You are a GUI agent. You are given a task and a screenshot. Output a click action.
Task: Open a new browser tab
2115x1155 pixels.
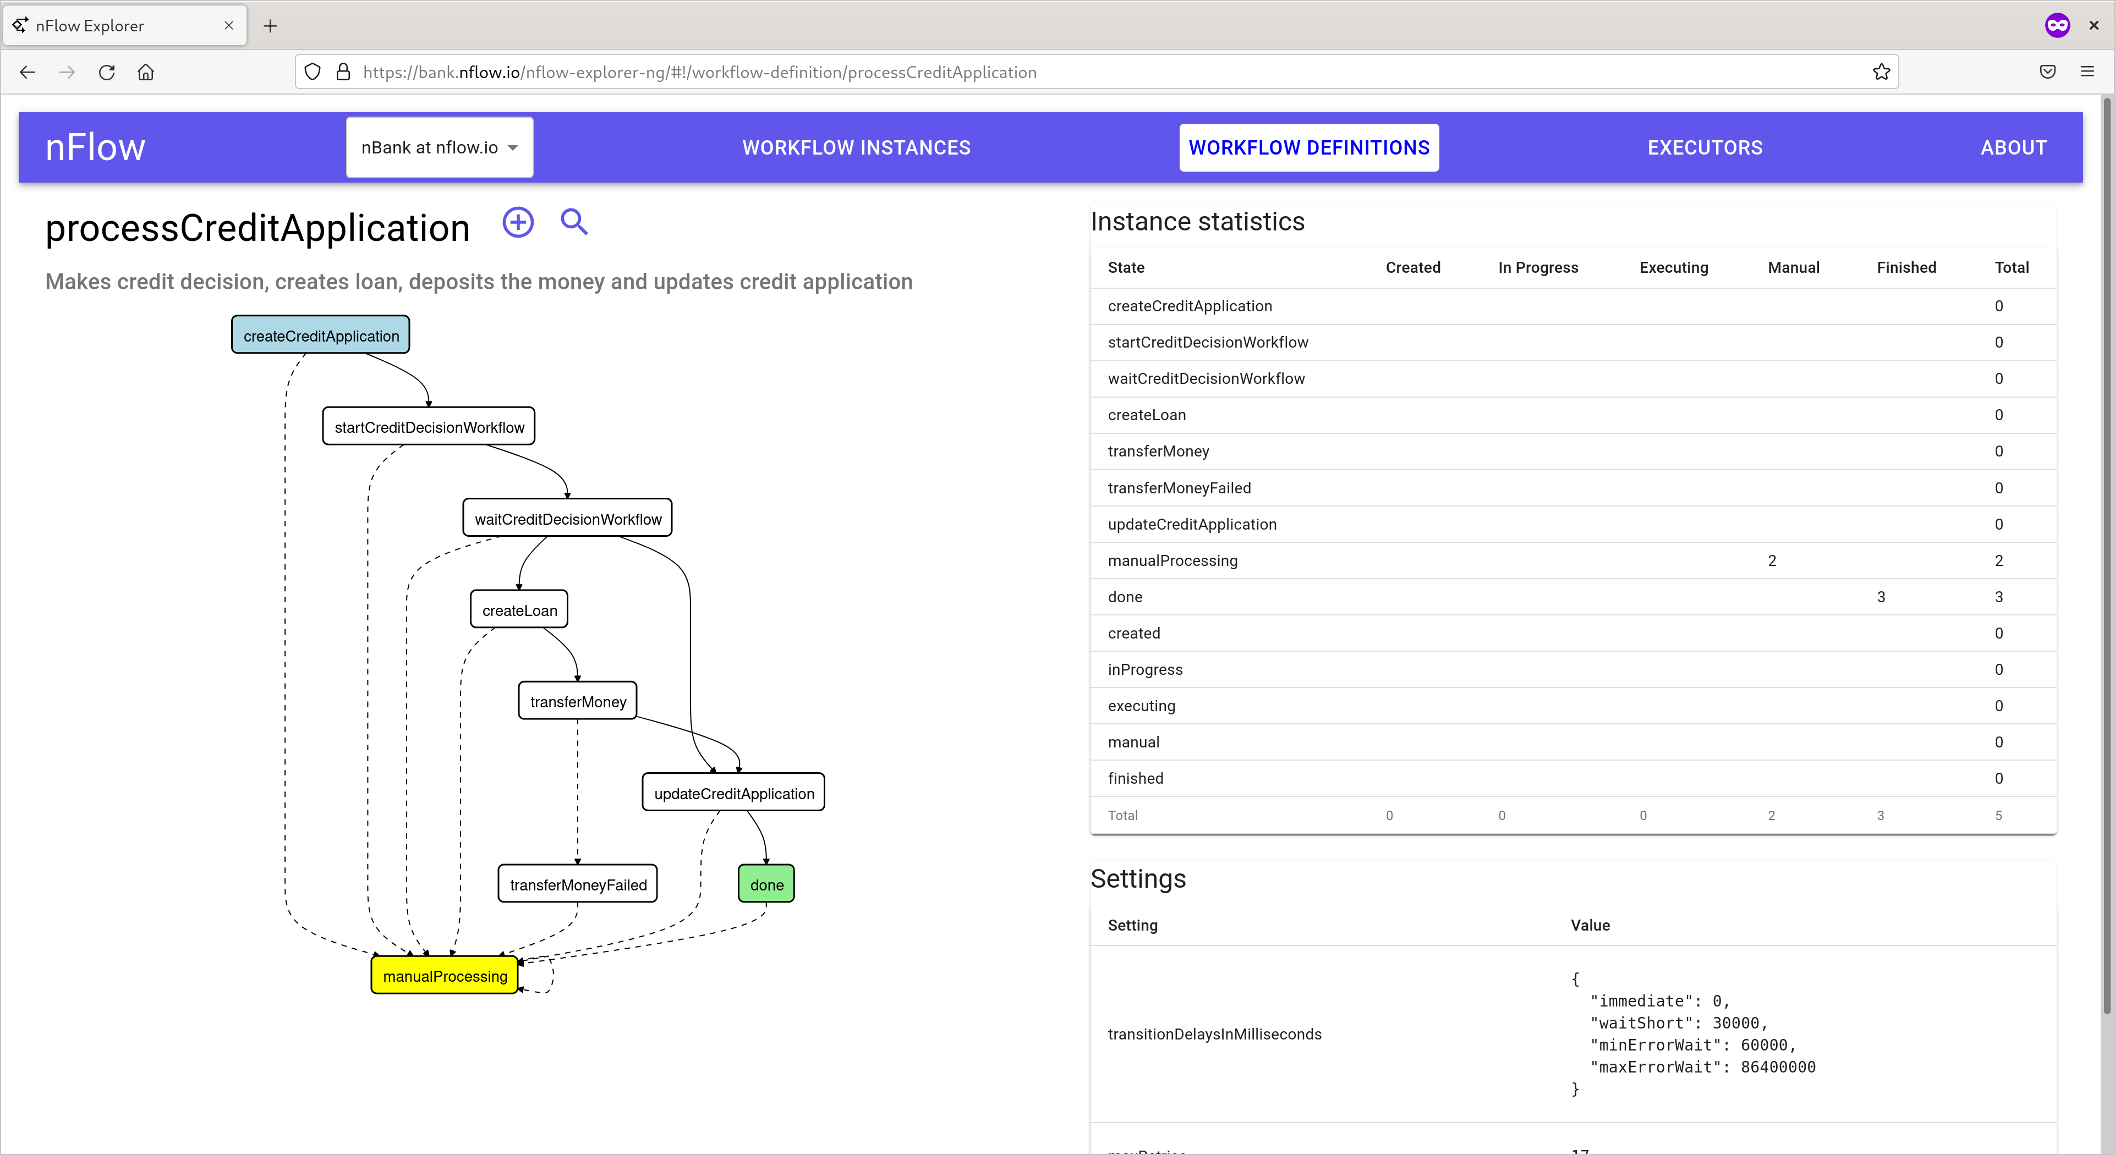(270, 25)
